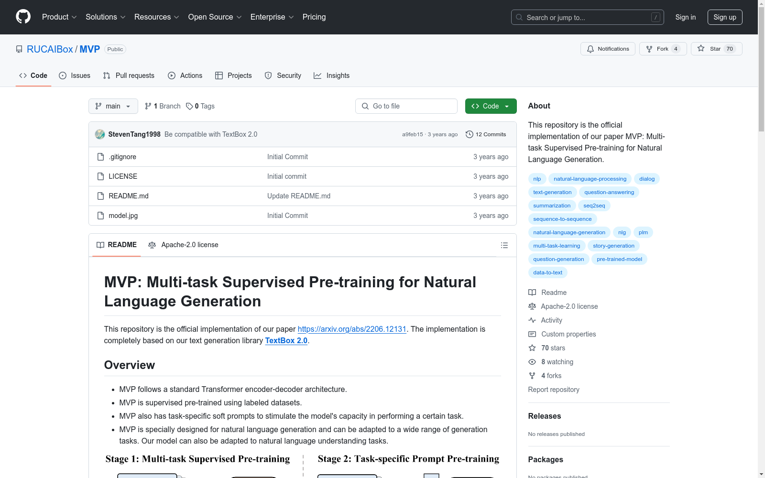Image resolution: width=765 pixels, height=478 pixels.
Task: Click the book icon beside Readme in About
Action: point(532,293)
